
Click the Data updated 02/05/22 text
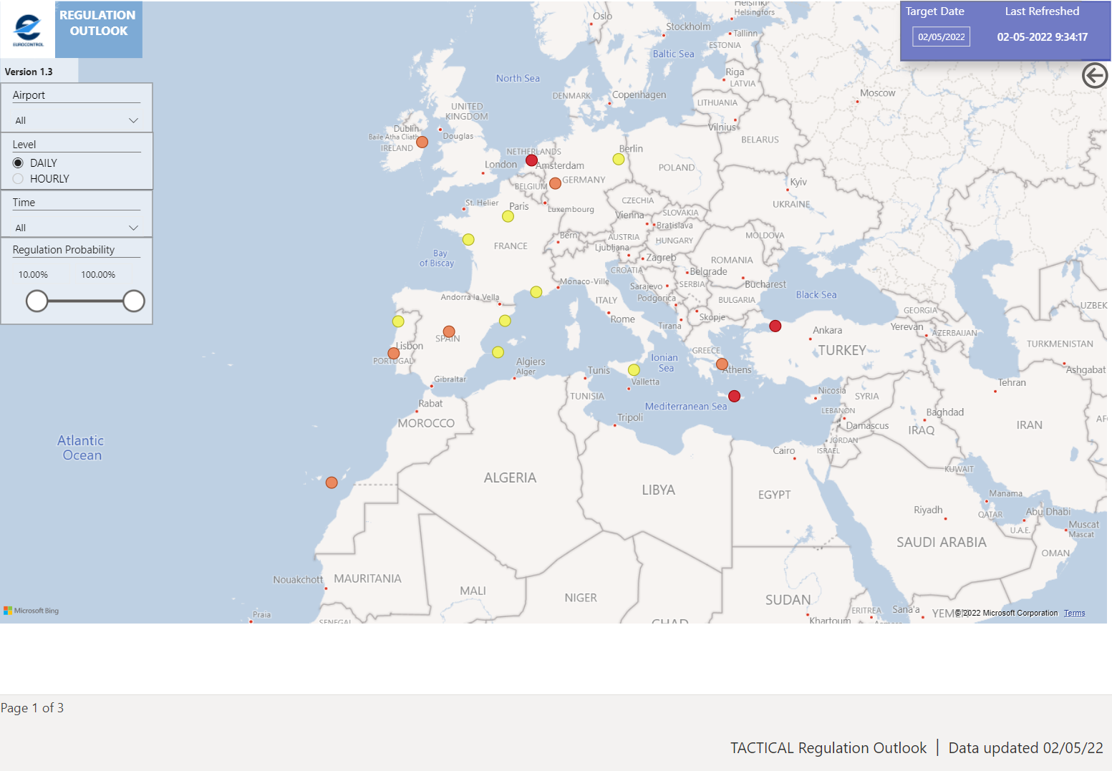1025,748
